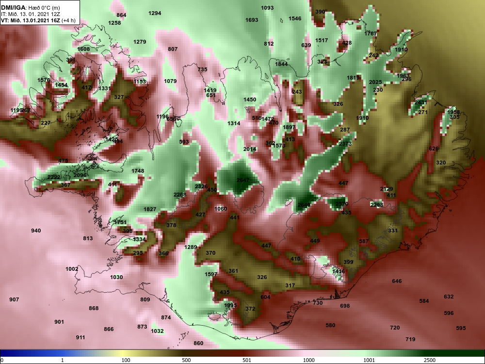
Task: Click the 1958 value
Action: click(x=453, y=112)
